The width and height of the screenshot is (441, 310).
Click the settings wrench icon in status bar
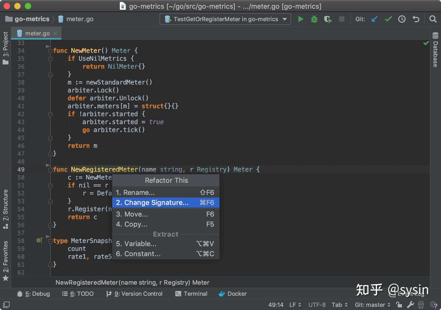click(410, 304)
